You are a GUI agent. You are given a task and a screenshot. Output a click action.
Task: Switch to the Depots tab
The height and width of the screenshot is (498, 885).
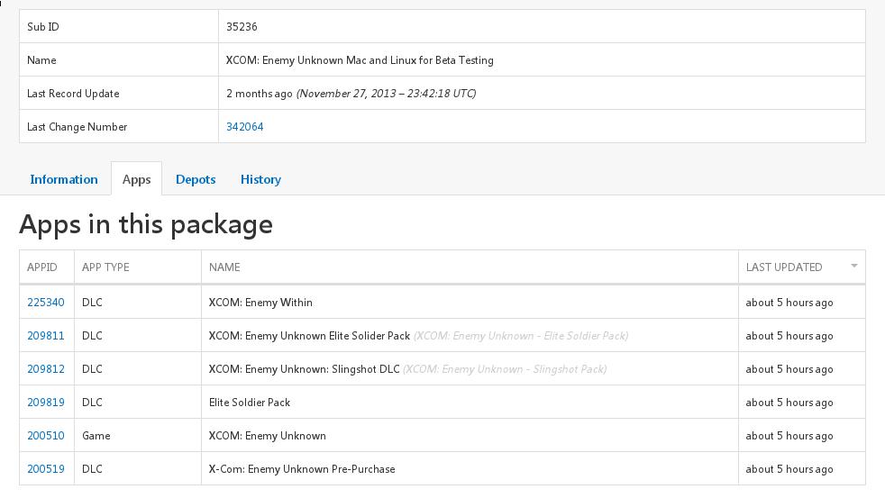(196, 179)
